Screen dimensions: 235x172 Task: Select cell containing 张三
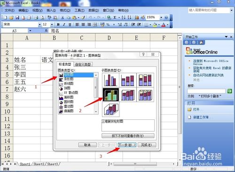click(27, 67)
